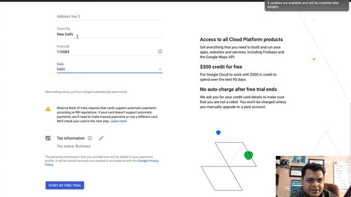Click the Tax information info icon
351x197 pixels.
click(90, 138)
